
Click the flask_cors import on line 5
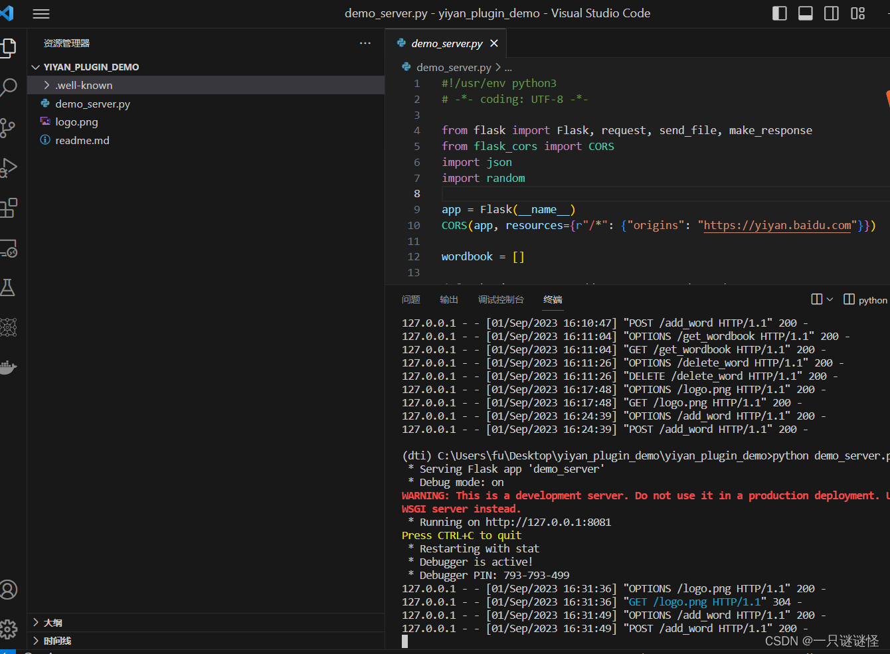tap(505, 146)
